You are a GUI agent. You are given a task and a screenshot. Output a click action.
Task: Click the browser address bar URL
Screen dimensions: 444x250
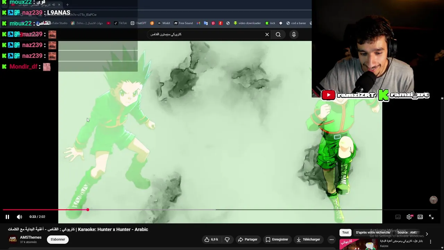click(x=71, y=15)
